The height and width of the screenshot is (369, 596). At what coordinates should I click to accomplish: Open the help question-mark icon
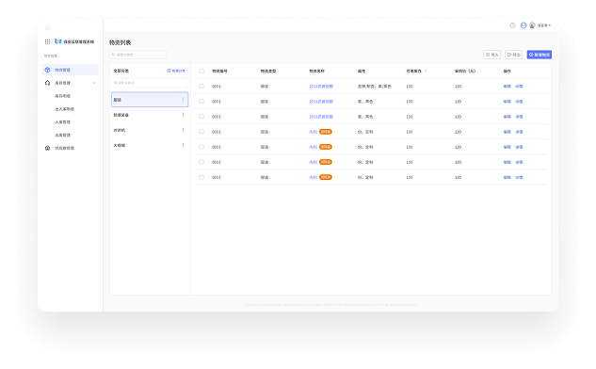coord(513,25)
